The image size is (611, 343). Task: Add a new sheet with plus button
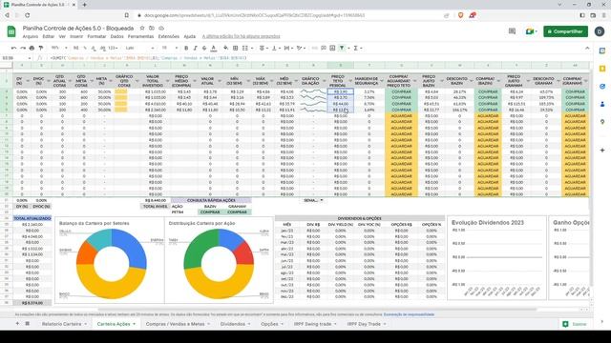(x=17, y=324)
